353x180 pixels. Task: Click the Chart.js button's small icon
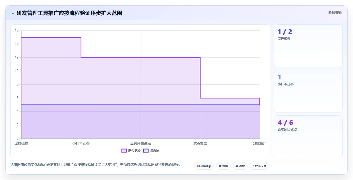tap(198, 166)
